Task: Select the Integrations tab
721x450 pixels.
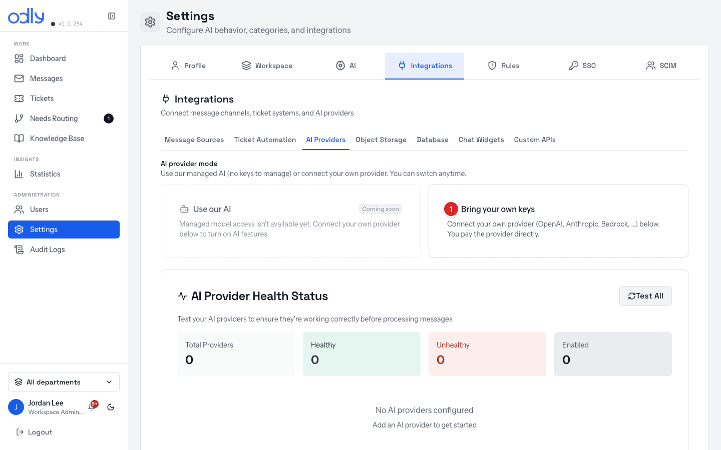Action: point(425,65)
